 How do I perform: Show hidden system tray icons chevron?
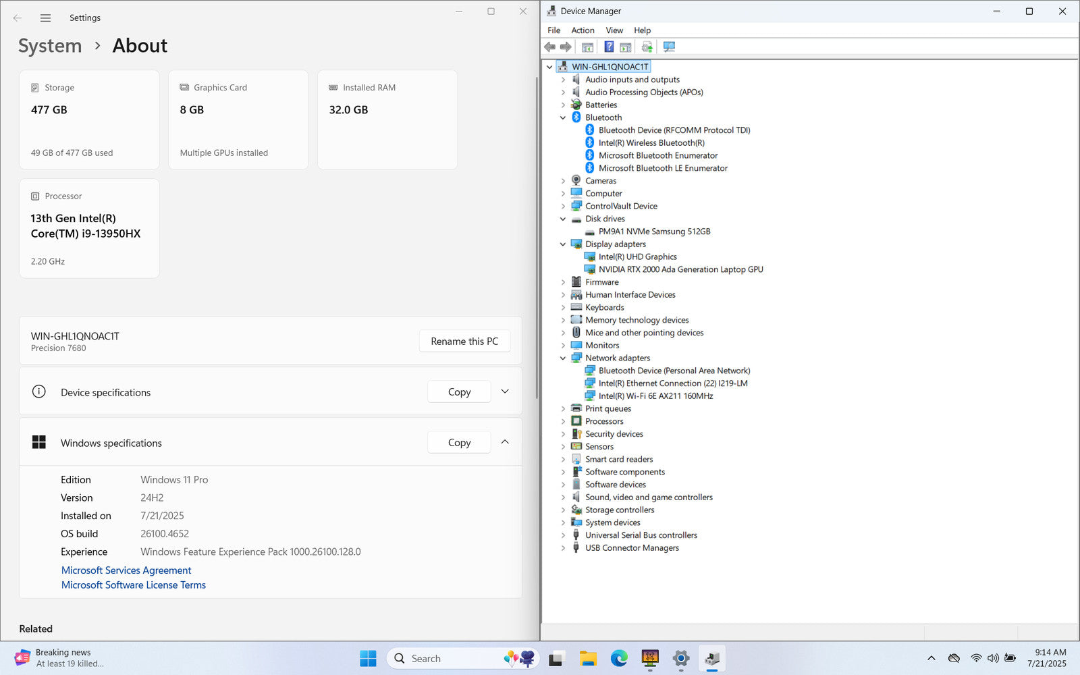(x=932, y=658)
